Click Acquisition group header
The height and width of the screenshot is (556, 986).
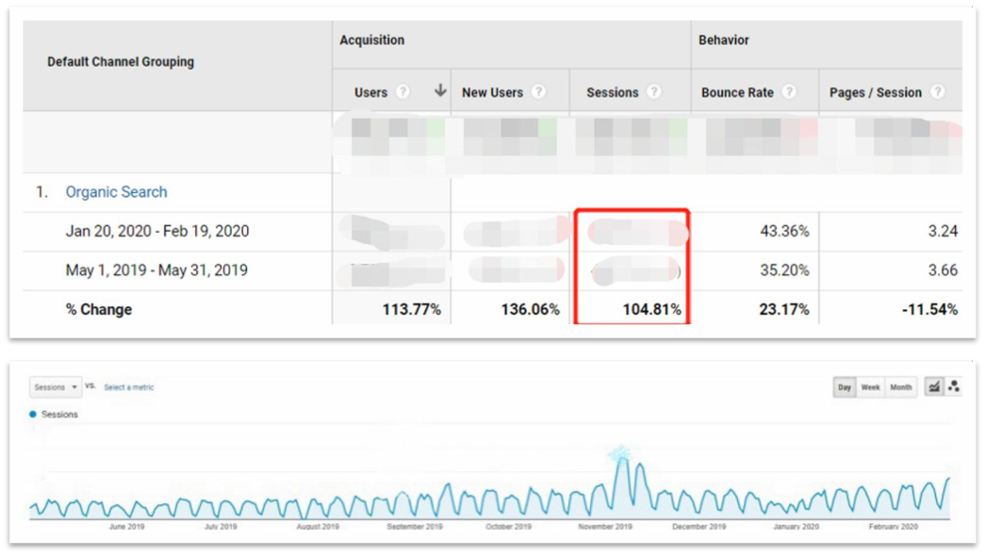tap(372, 41)
